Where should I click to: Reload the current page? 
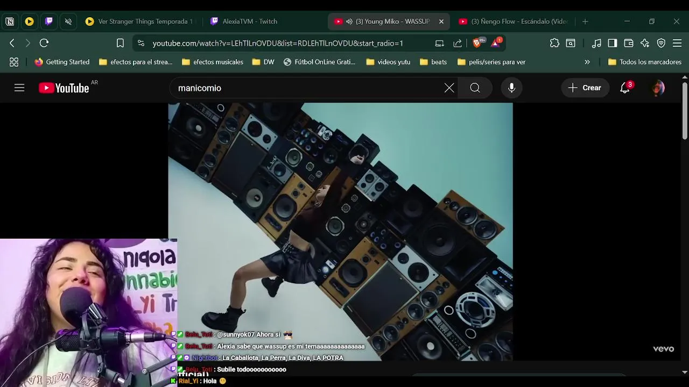pyautogui.click(x=44, y=43)
